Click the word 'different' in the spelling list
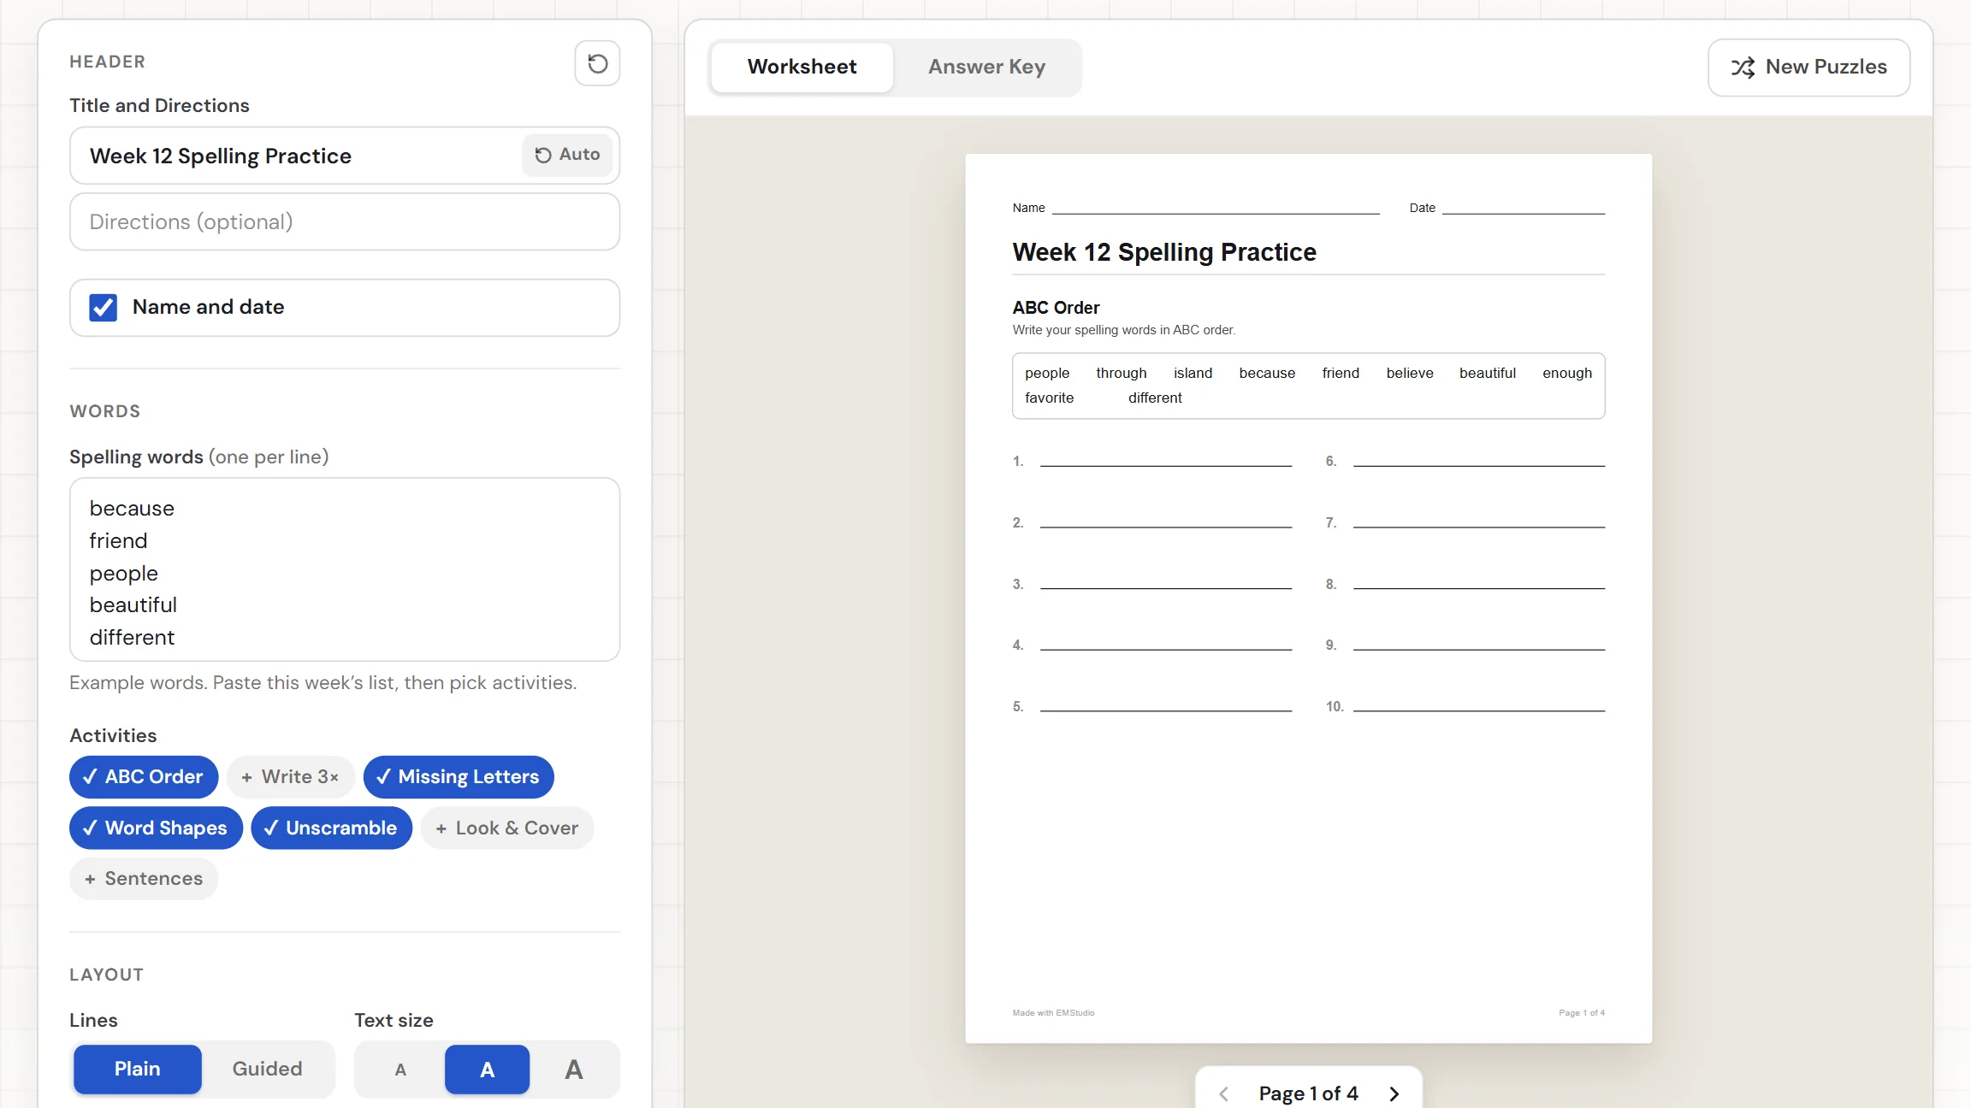 132,638
